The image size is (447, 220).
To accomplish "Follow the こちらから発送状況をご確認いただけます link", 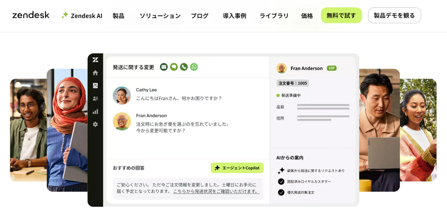I will [x=216, y=191].
